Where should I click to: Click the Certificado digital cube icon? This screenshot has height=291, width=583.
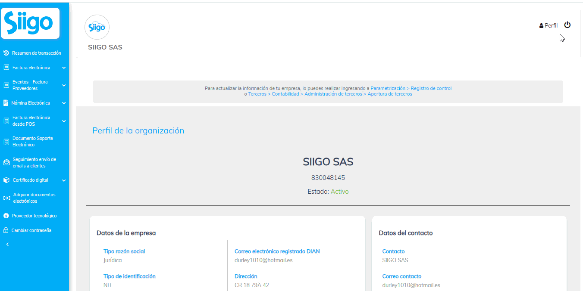[6, 180]
